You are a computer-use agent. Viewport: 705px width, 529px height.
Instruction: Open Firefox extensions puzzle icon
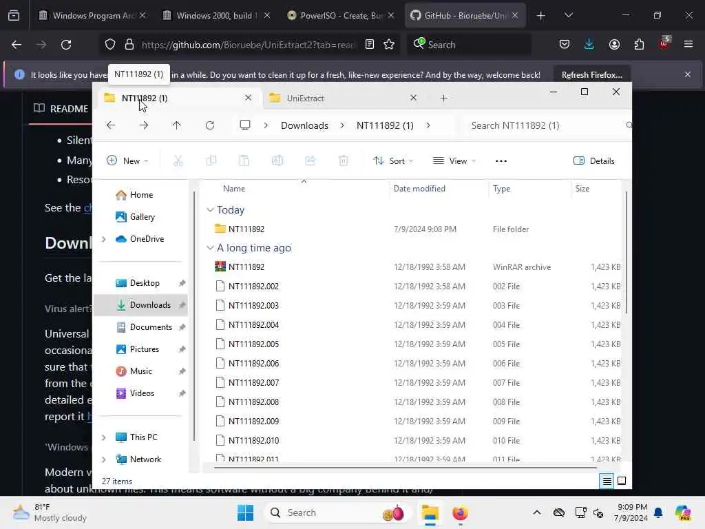pos(639,44)
